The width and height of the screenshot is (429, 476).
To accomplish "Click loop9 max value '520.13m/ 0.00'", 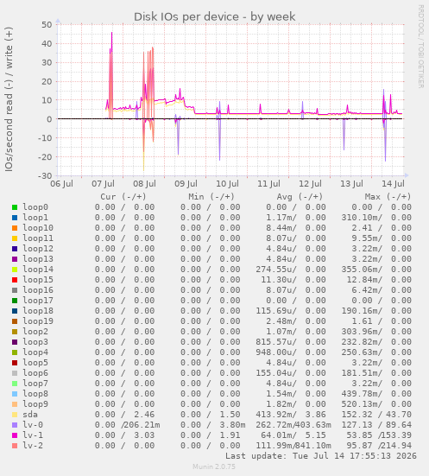I will tap(376, 403).
